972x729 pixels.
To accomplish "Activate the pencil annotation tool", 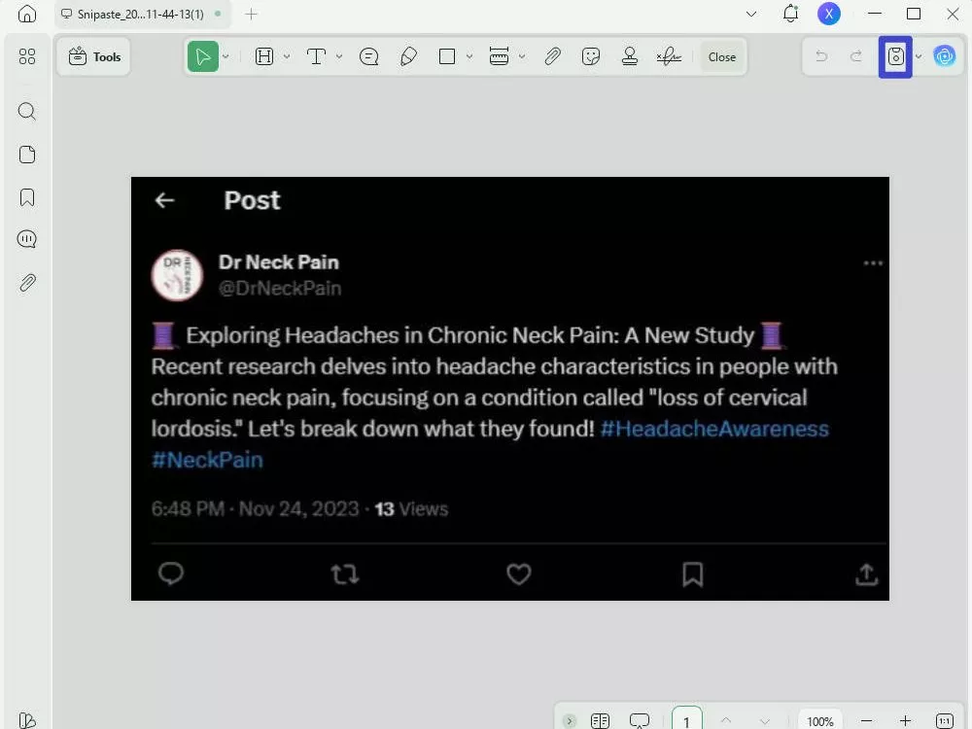I will (x=408, y=56).
